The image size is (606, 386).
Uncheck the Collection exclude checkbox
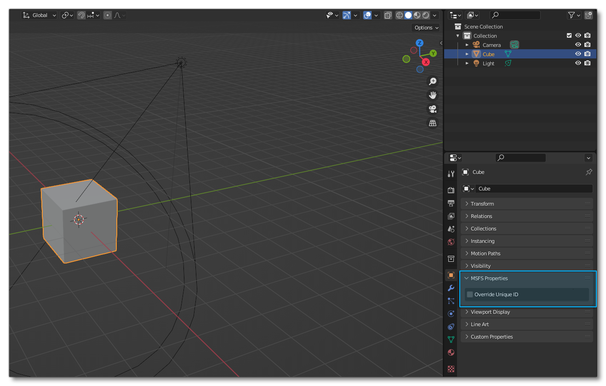coord(569,35)
